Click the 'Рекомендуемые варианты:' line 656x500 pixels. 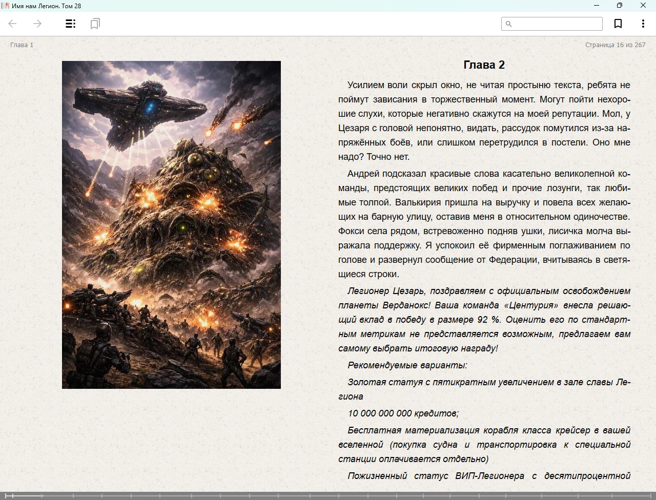click(407, 365)
